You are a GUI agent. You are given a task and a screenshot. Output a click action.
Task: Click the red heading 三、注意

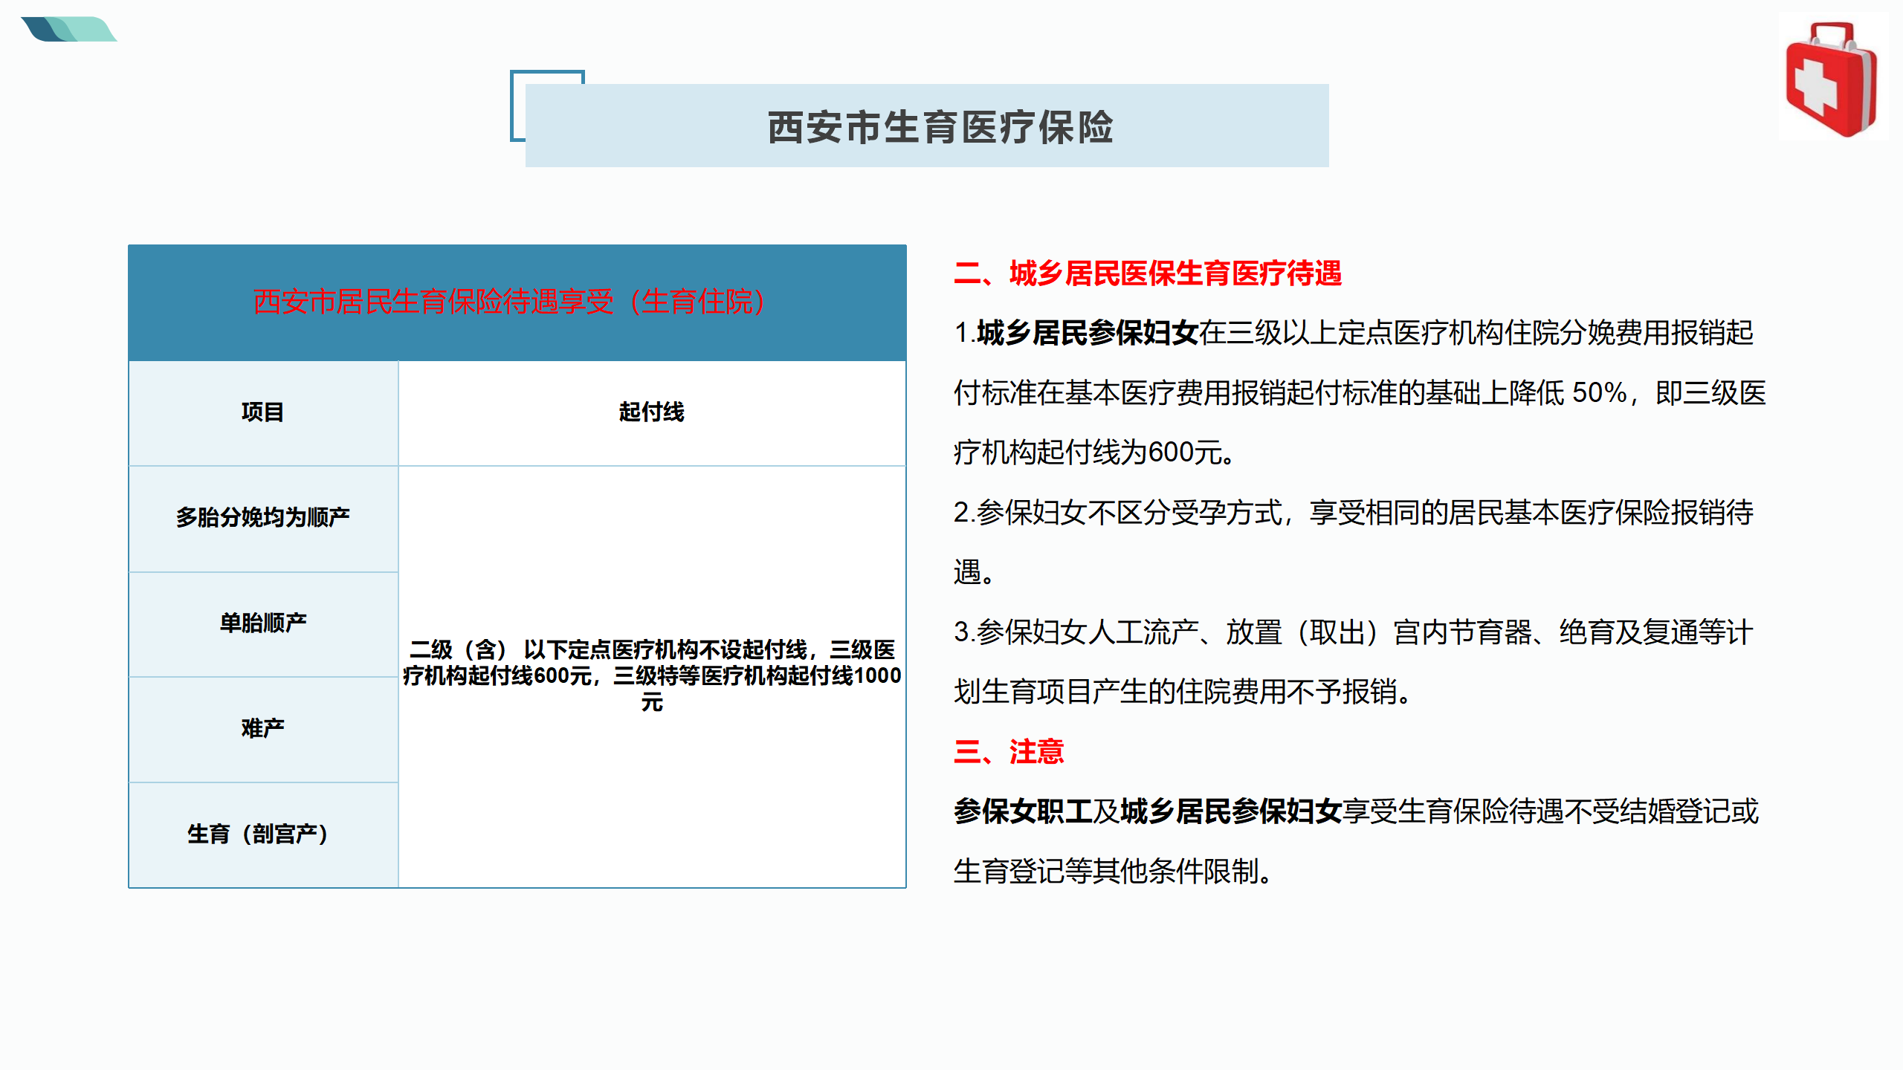[x=1008, y=752]
